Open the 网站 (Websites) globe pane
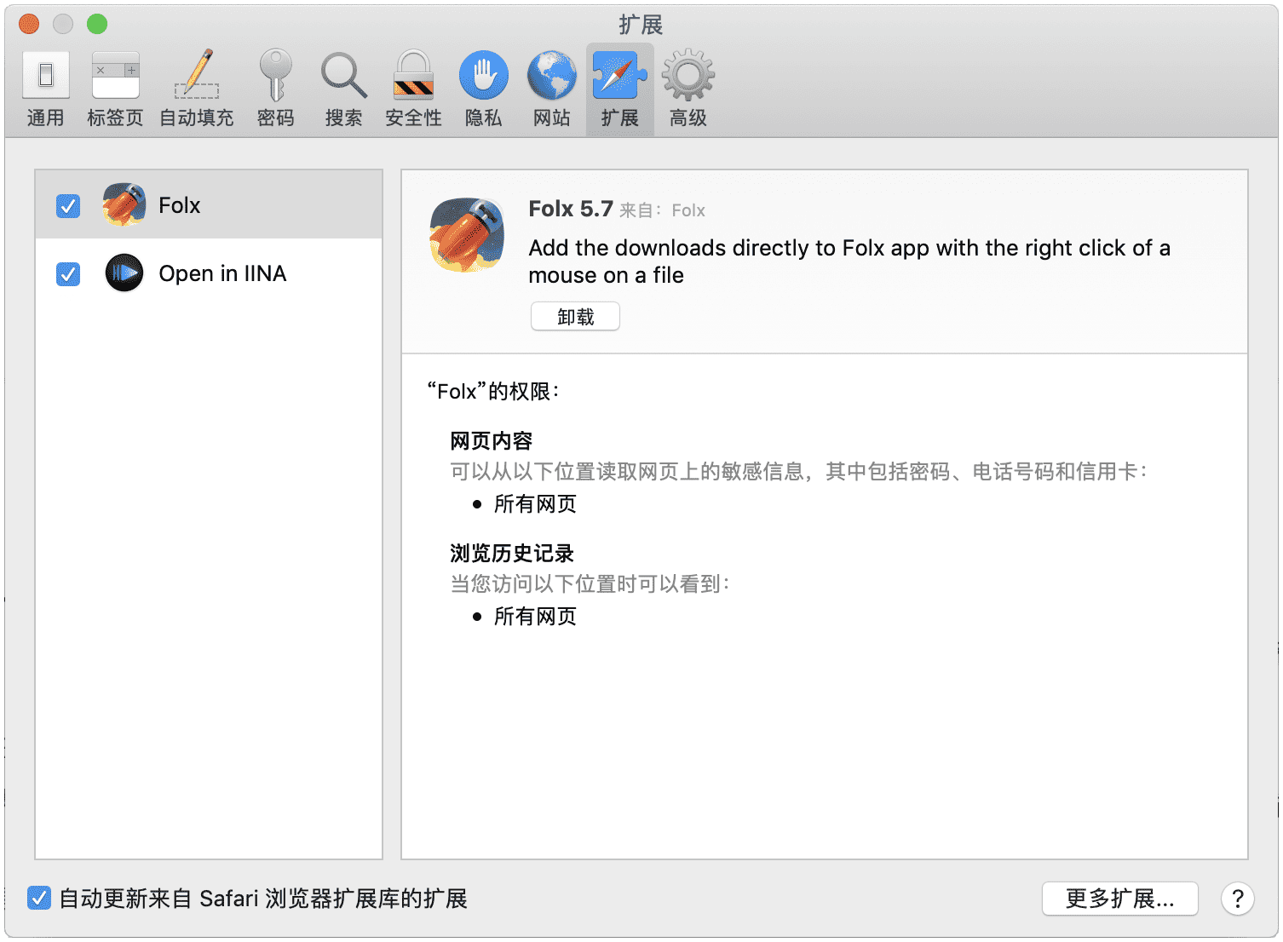The image size is (1283, 942). 551,90
